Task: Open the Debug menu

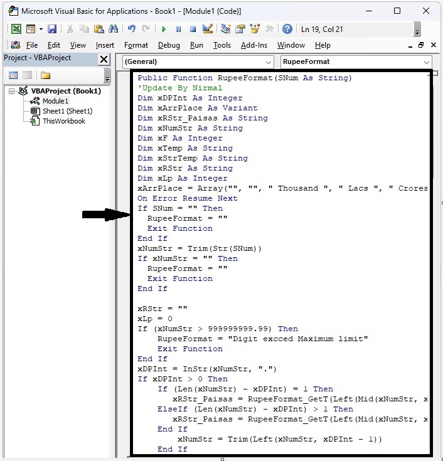Action: (x=169, y=45)
